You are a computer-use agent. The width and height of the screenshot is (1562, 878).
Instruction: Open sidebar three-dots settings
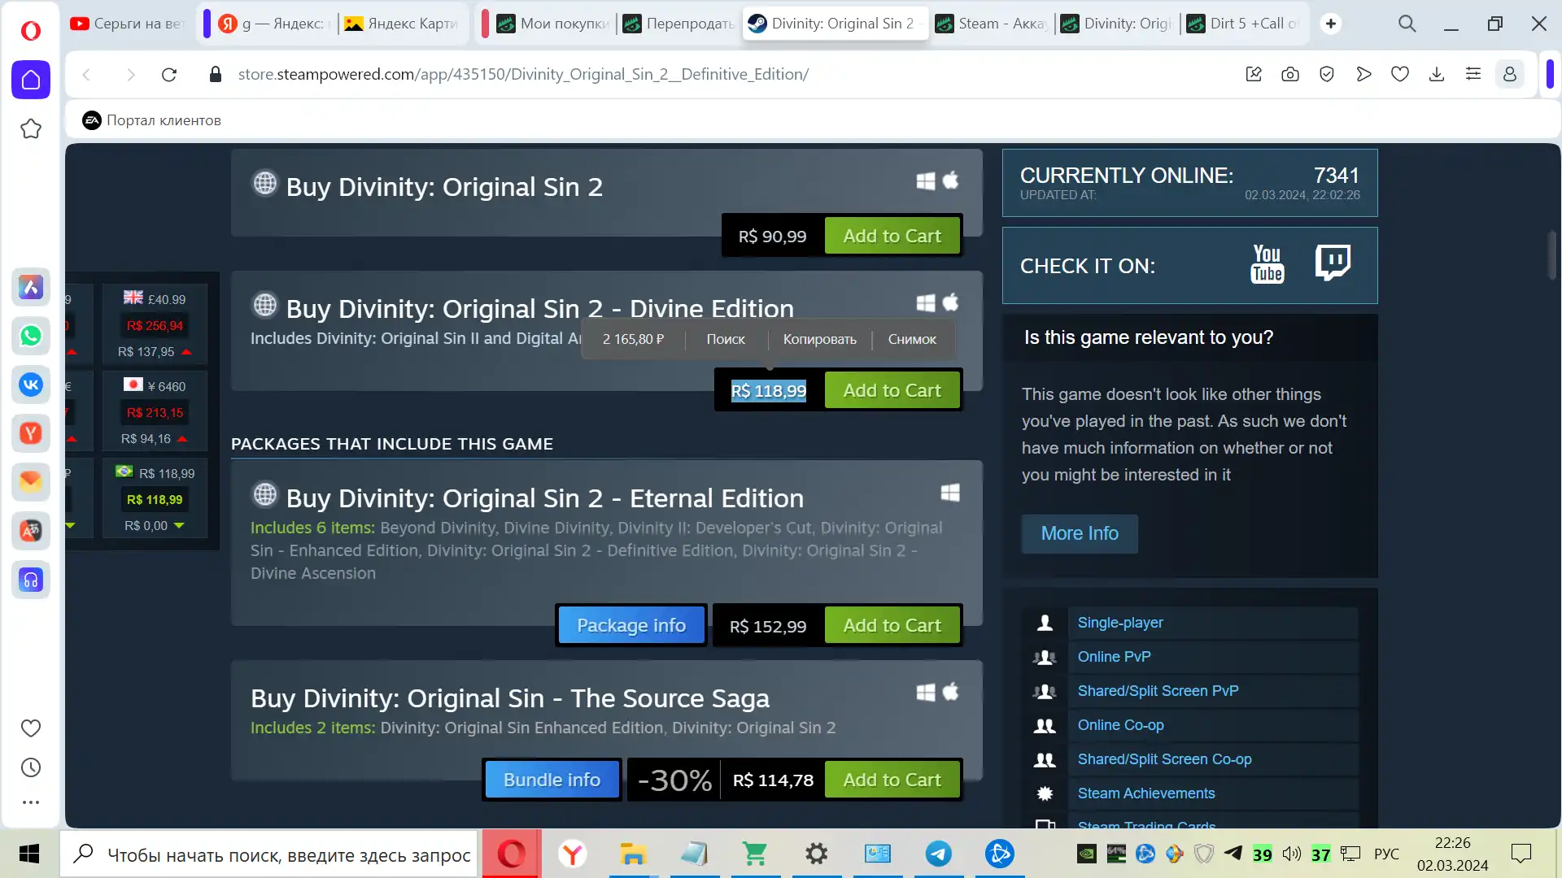pyautogui.click(x=31, y=802)
